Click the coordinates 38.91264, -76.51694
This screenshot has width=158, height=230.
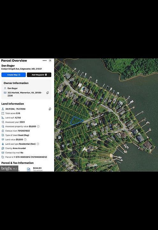(x=15, y=109)
